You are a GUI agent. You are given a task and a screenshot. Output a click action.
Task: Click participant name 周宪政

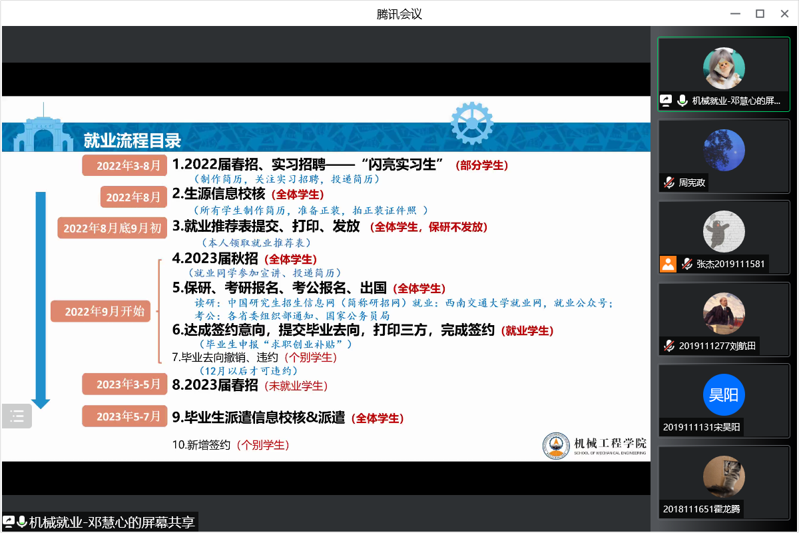(x=692, y=182)
